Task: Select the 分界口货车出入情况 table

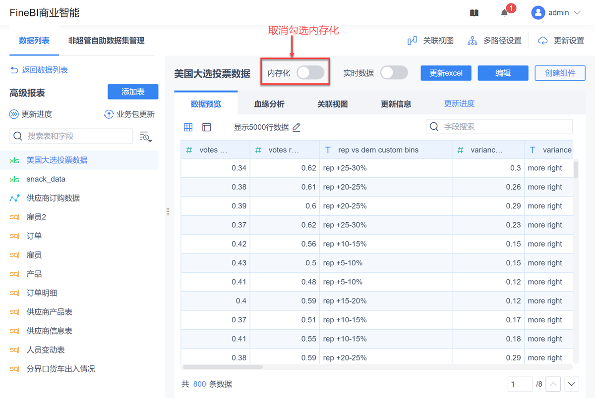Action: (79, 369)
